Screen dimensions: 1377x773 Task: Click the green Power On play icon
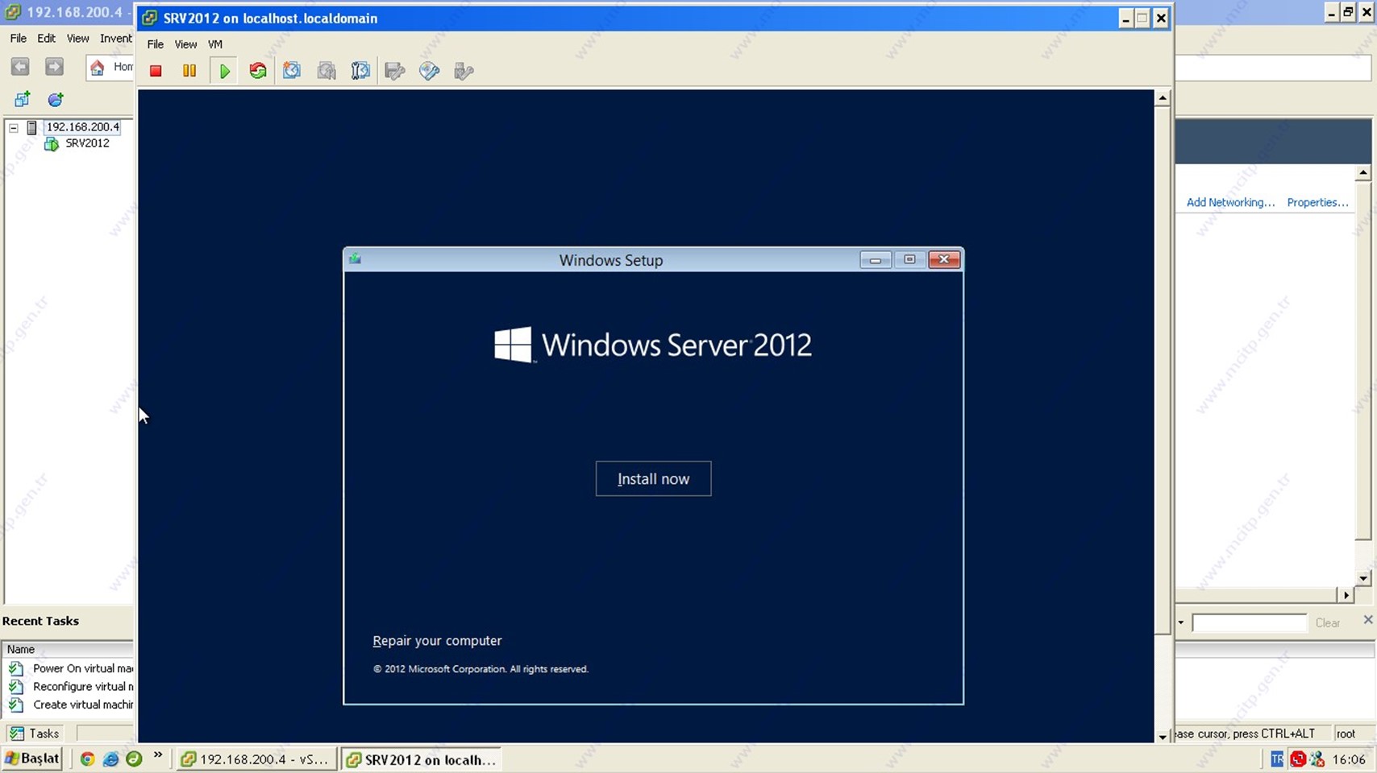[x=224, y=71]
